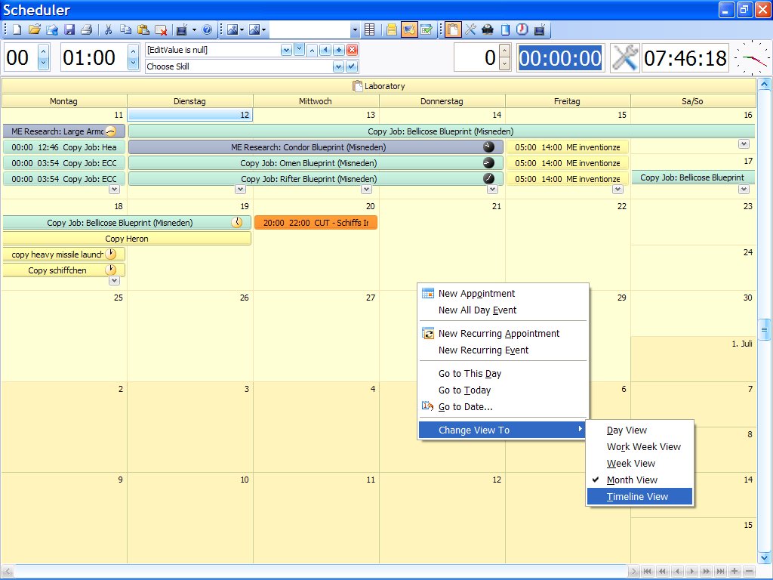The image size is (773, 580).
Task: Increase the 0 counter spinner
Action: [x=504, y=51]
